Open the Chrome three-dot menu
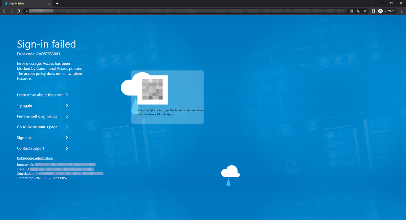Screen dimensions: 406x220 pos(401,11)
